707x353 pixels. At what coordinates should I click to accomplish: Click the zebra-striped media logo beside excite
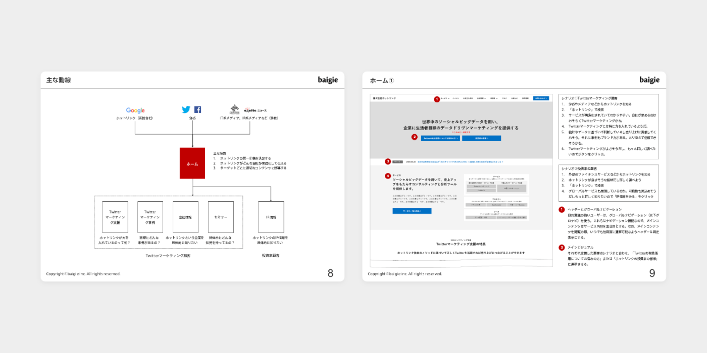click(x=234, y=109)
